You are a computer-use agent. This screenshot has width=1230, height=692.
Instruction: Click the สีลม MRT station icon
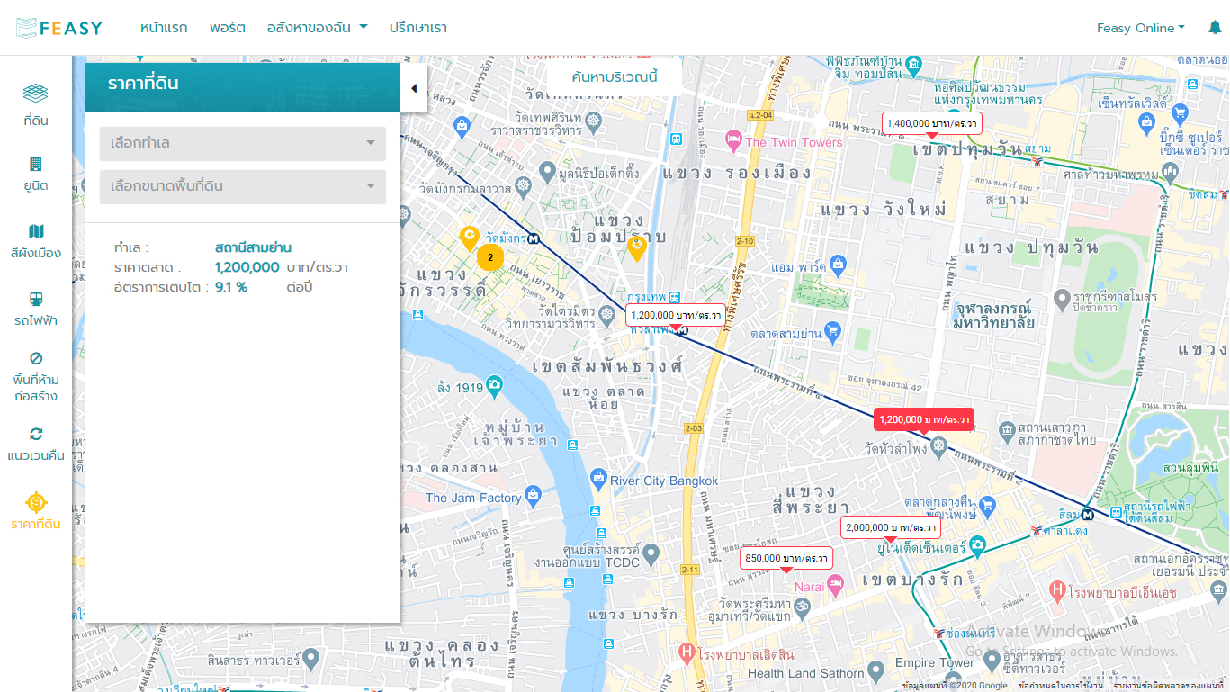(x=1089, y=515)
